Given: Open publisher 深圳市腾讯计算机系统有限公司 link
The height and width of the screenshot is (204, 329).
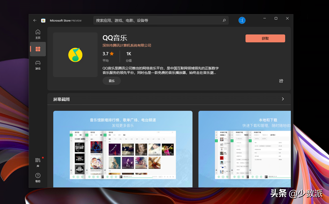Looking at the screenshot, I should coord(127,45).
